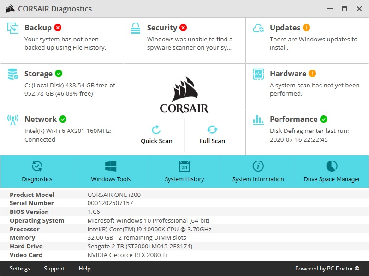The width and height of the screenshot is (369, 276).
Task: Close the CORSAIR Diagnostics window
Action: [x=359, y=9]
